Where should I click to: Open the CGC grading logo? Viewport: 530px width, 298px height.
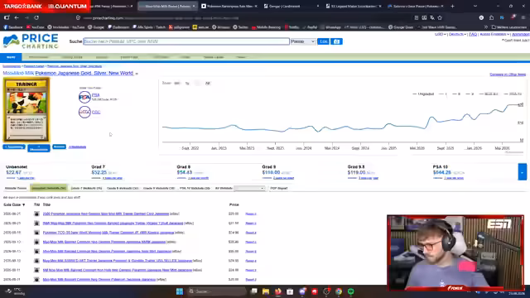click(84, 112)
